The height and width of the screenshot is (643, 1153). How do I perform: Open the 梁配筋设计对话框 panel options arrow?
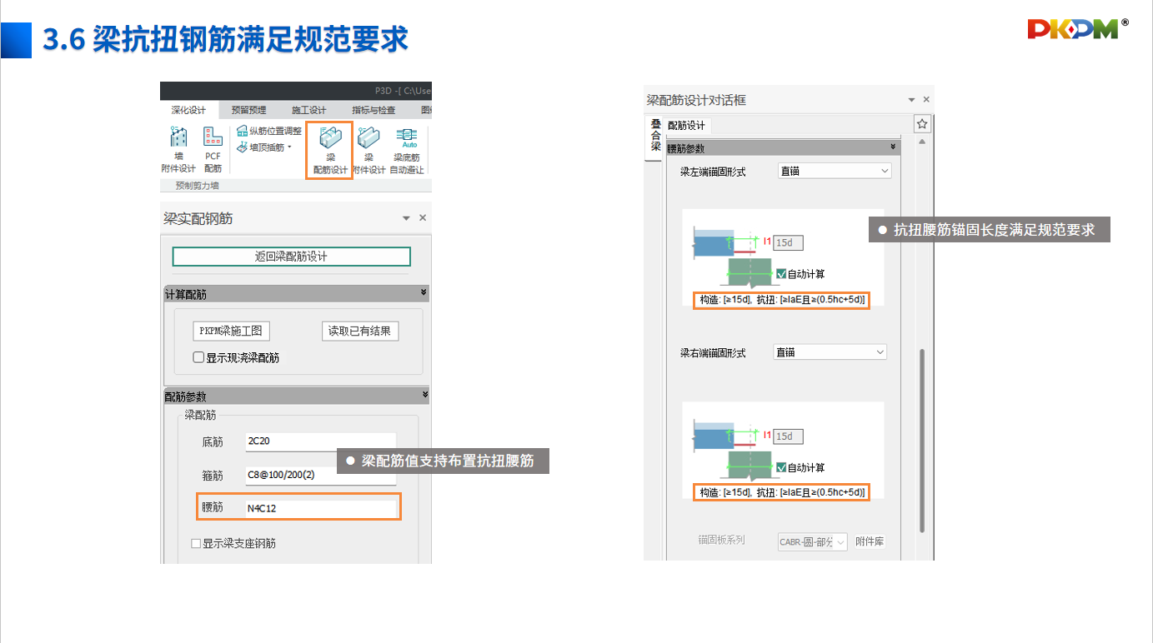click(x=911, y=100)
